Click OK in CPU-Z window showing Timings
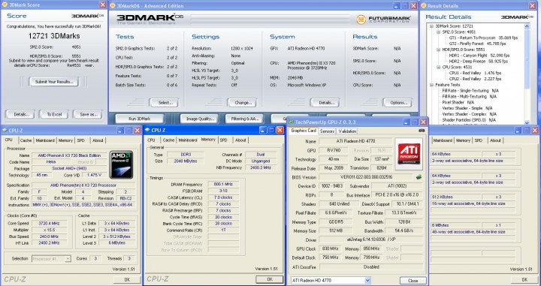 270,279
